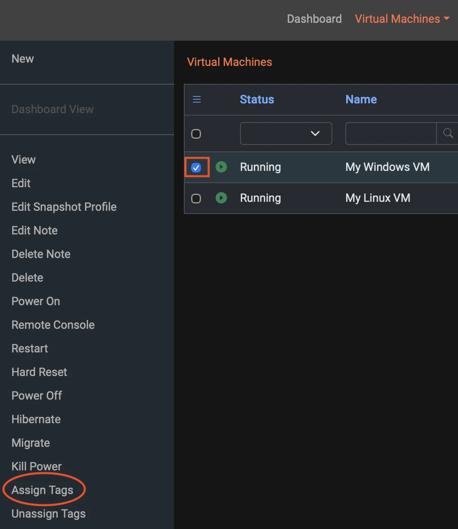This screenshot has width=458, height=529.
Task: Click the green running icon for My Windows VM
Action: (221, 167)
